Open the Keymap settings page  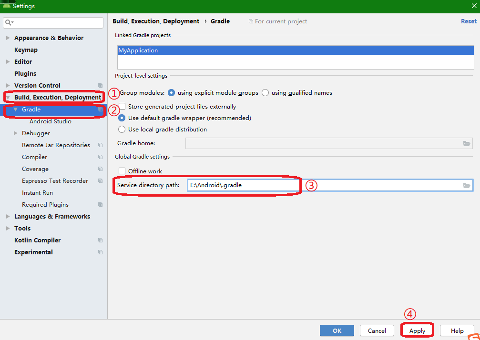pyautogui.click(x=26, y=50)
